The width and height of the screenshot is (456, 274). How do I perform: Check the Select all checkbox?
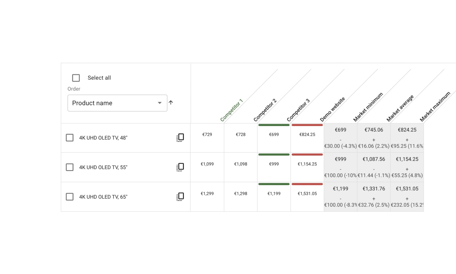(76, 78)
